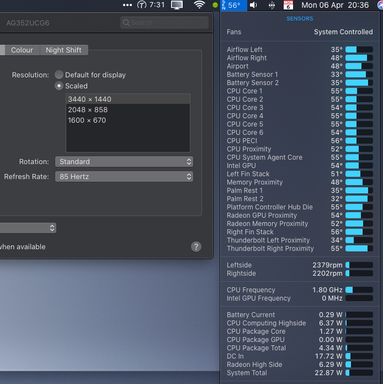Click Battery Sensor 1 row
This screenshot has height=384, width=383.
click(x=300, y=75)
